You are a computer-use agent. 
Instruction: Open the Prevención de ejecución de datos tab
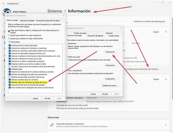pyautogui.click(x=48, y=20)
